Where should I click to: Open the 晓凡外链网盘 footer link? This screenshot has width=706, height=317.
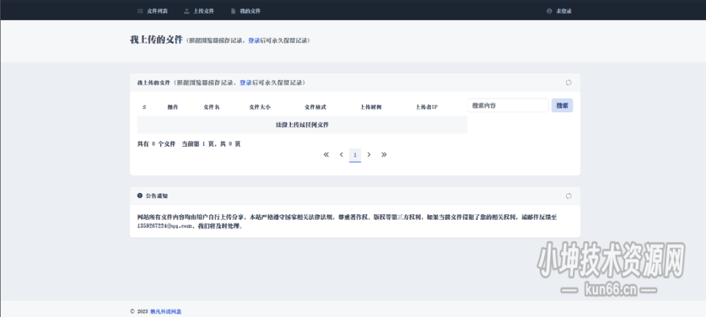click(x=165, y=311)
